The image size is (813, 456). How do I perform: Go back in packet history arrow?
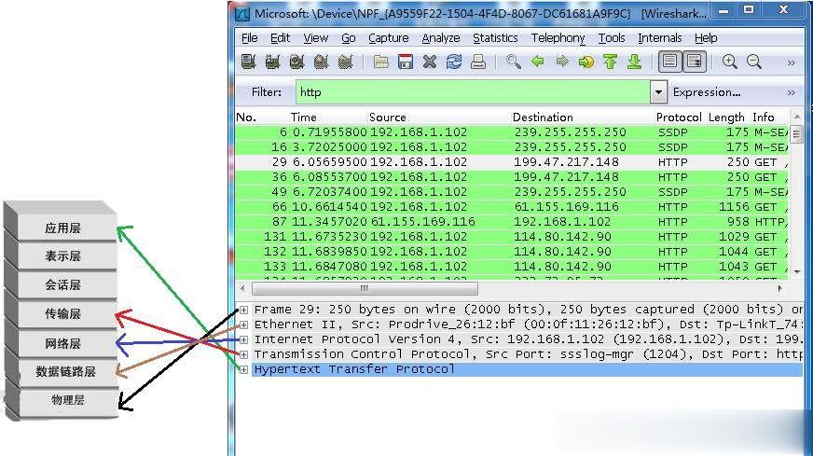point(538,62)
